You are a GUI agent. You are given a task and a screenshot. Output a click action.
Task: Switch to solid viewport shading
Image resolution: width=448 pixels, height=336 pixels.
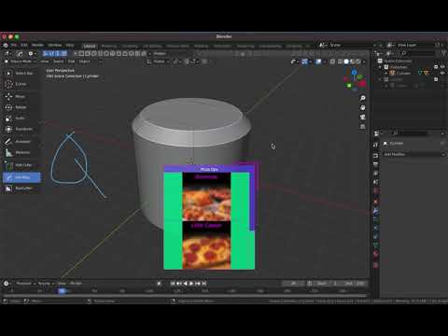coord(346,62)
